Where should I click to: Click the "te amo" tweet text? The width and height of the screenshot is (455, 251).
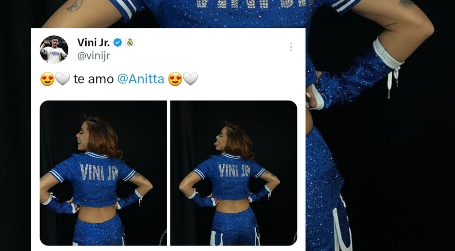coord(93,79)
